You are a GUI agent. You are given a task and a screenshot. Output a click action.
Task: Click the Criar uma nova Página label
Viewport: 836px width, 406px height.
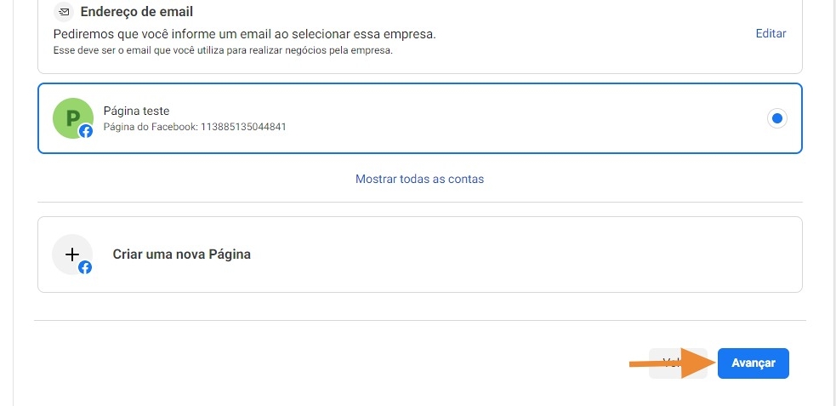(181, 254)
